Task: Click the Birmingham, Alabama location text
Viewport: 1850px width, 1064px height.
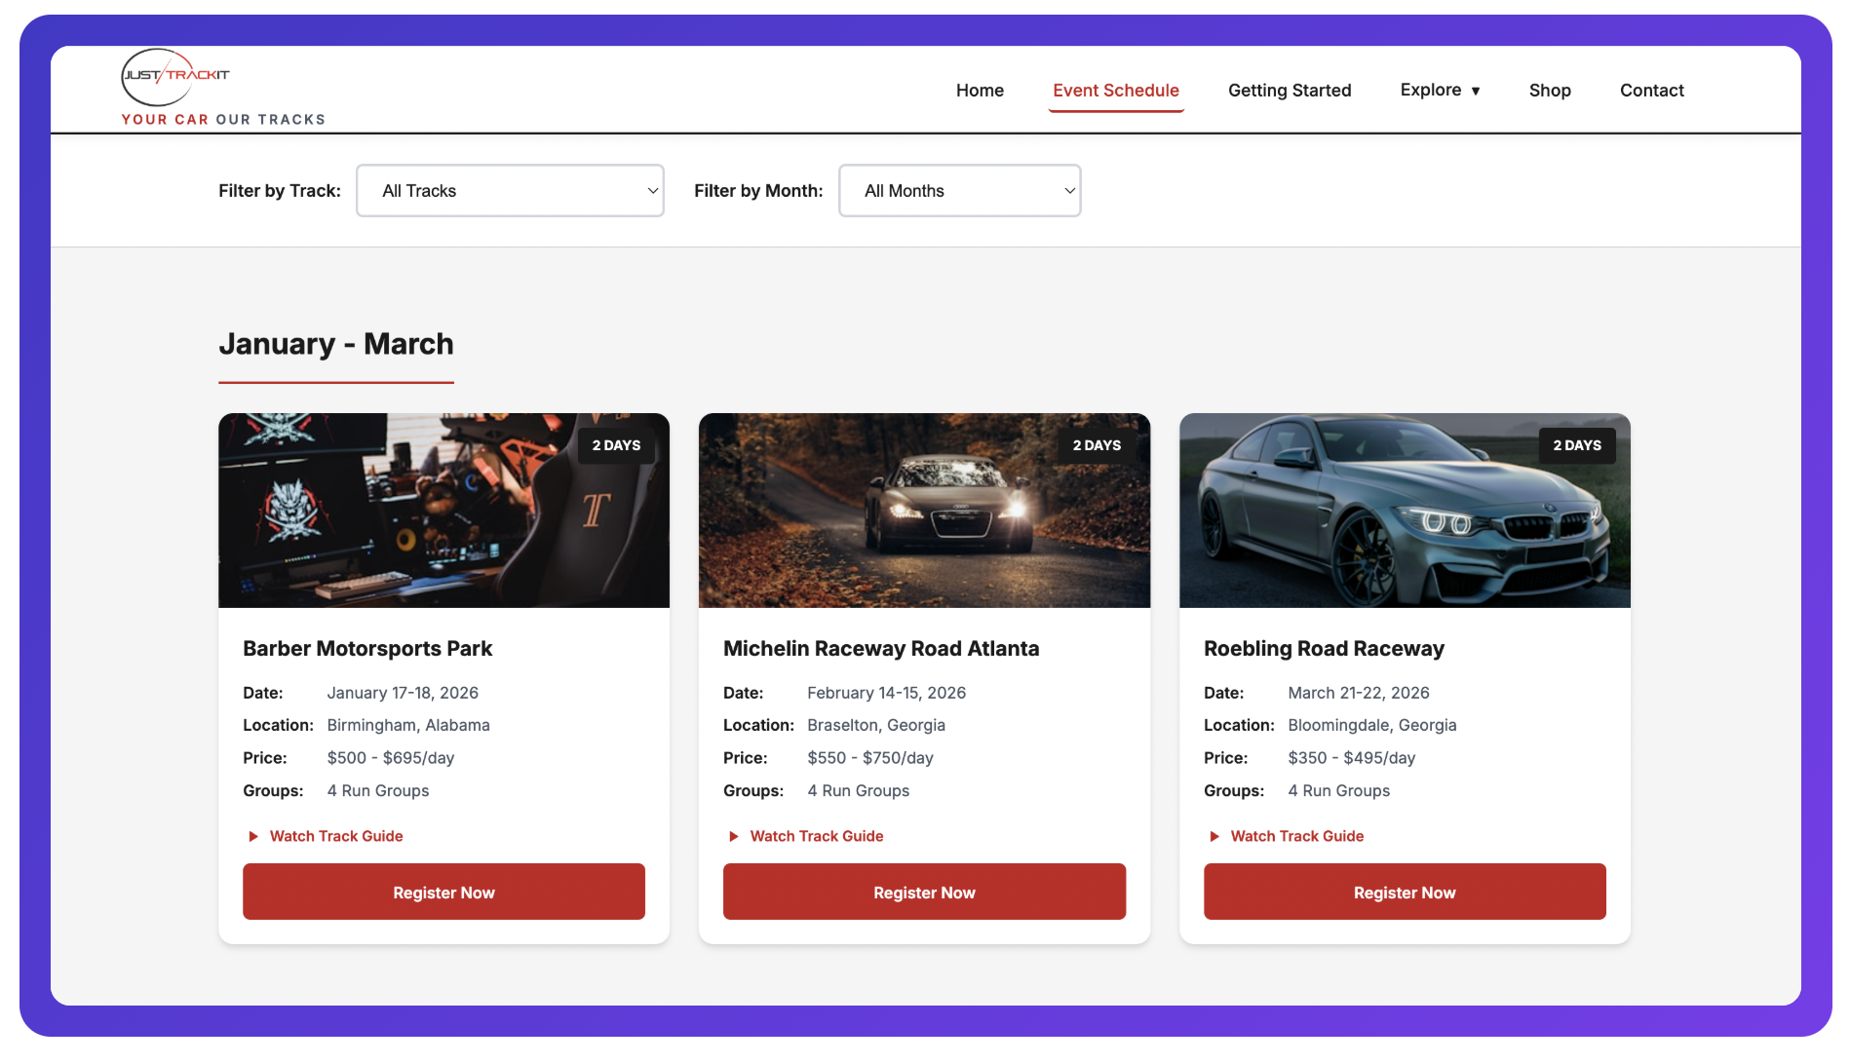Action: [408, 725]
